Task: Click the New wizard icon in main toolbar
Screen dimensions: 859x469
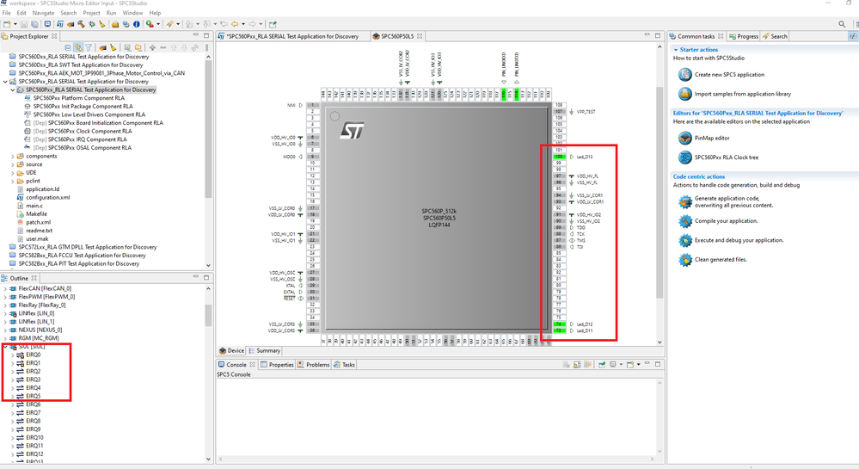Action: [x=7, y=24]
